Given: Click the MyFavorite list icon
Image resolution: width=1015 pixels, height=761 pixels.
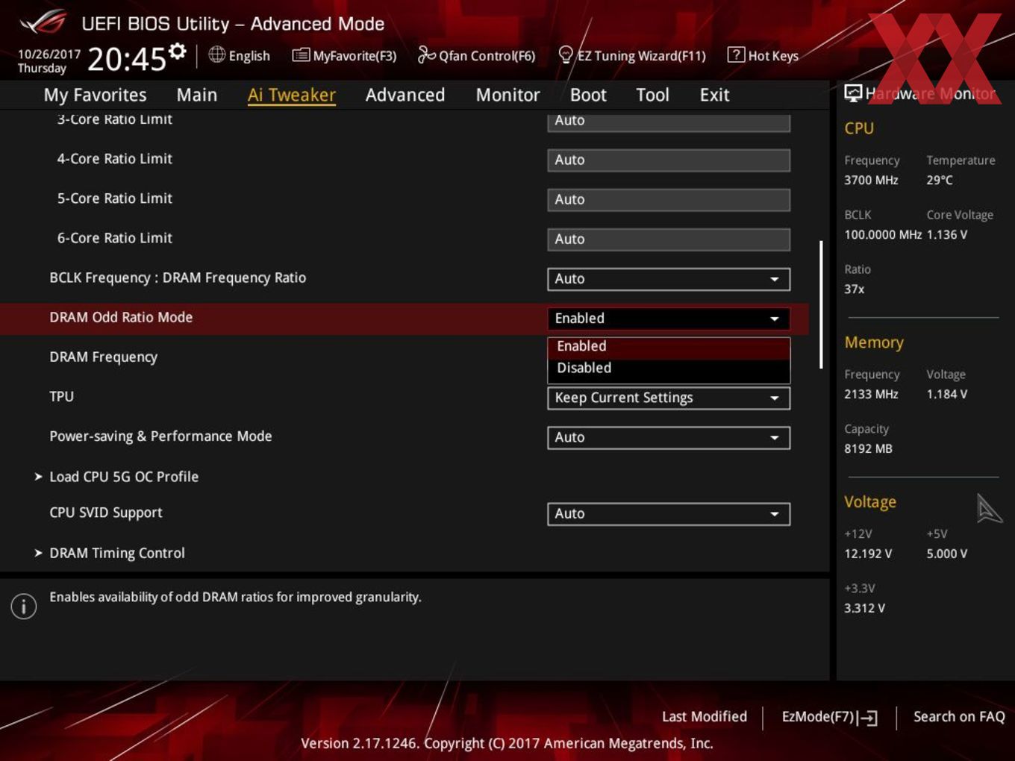Looking at the screenshot, I should 301,55.
